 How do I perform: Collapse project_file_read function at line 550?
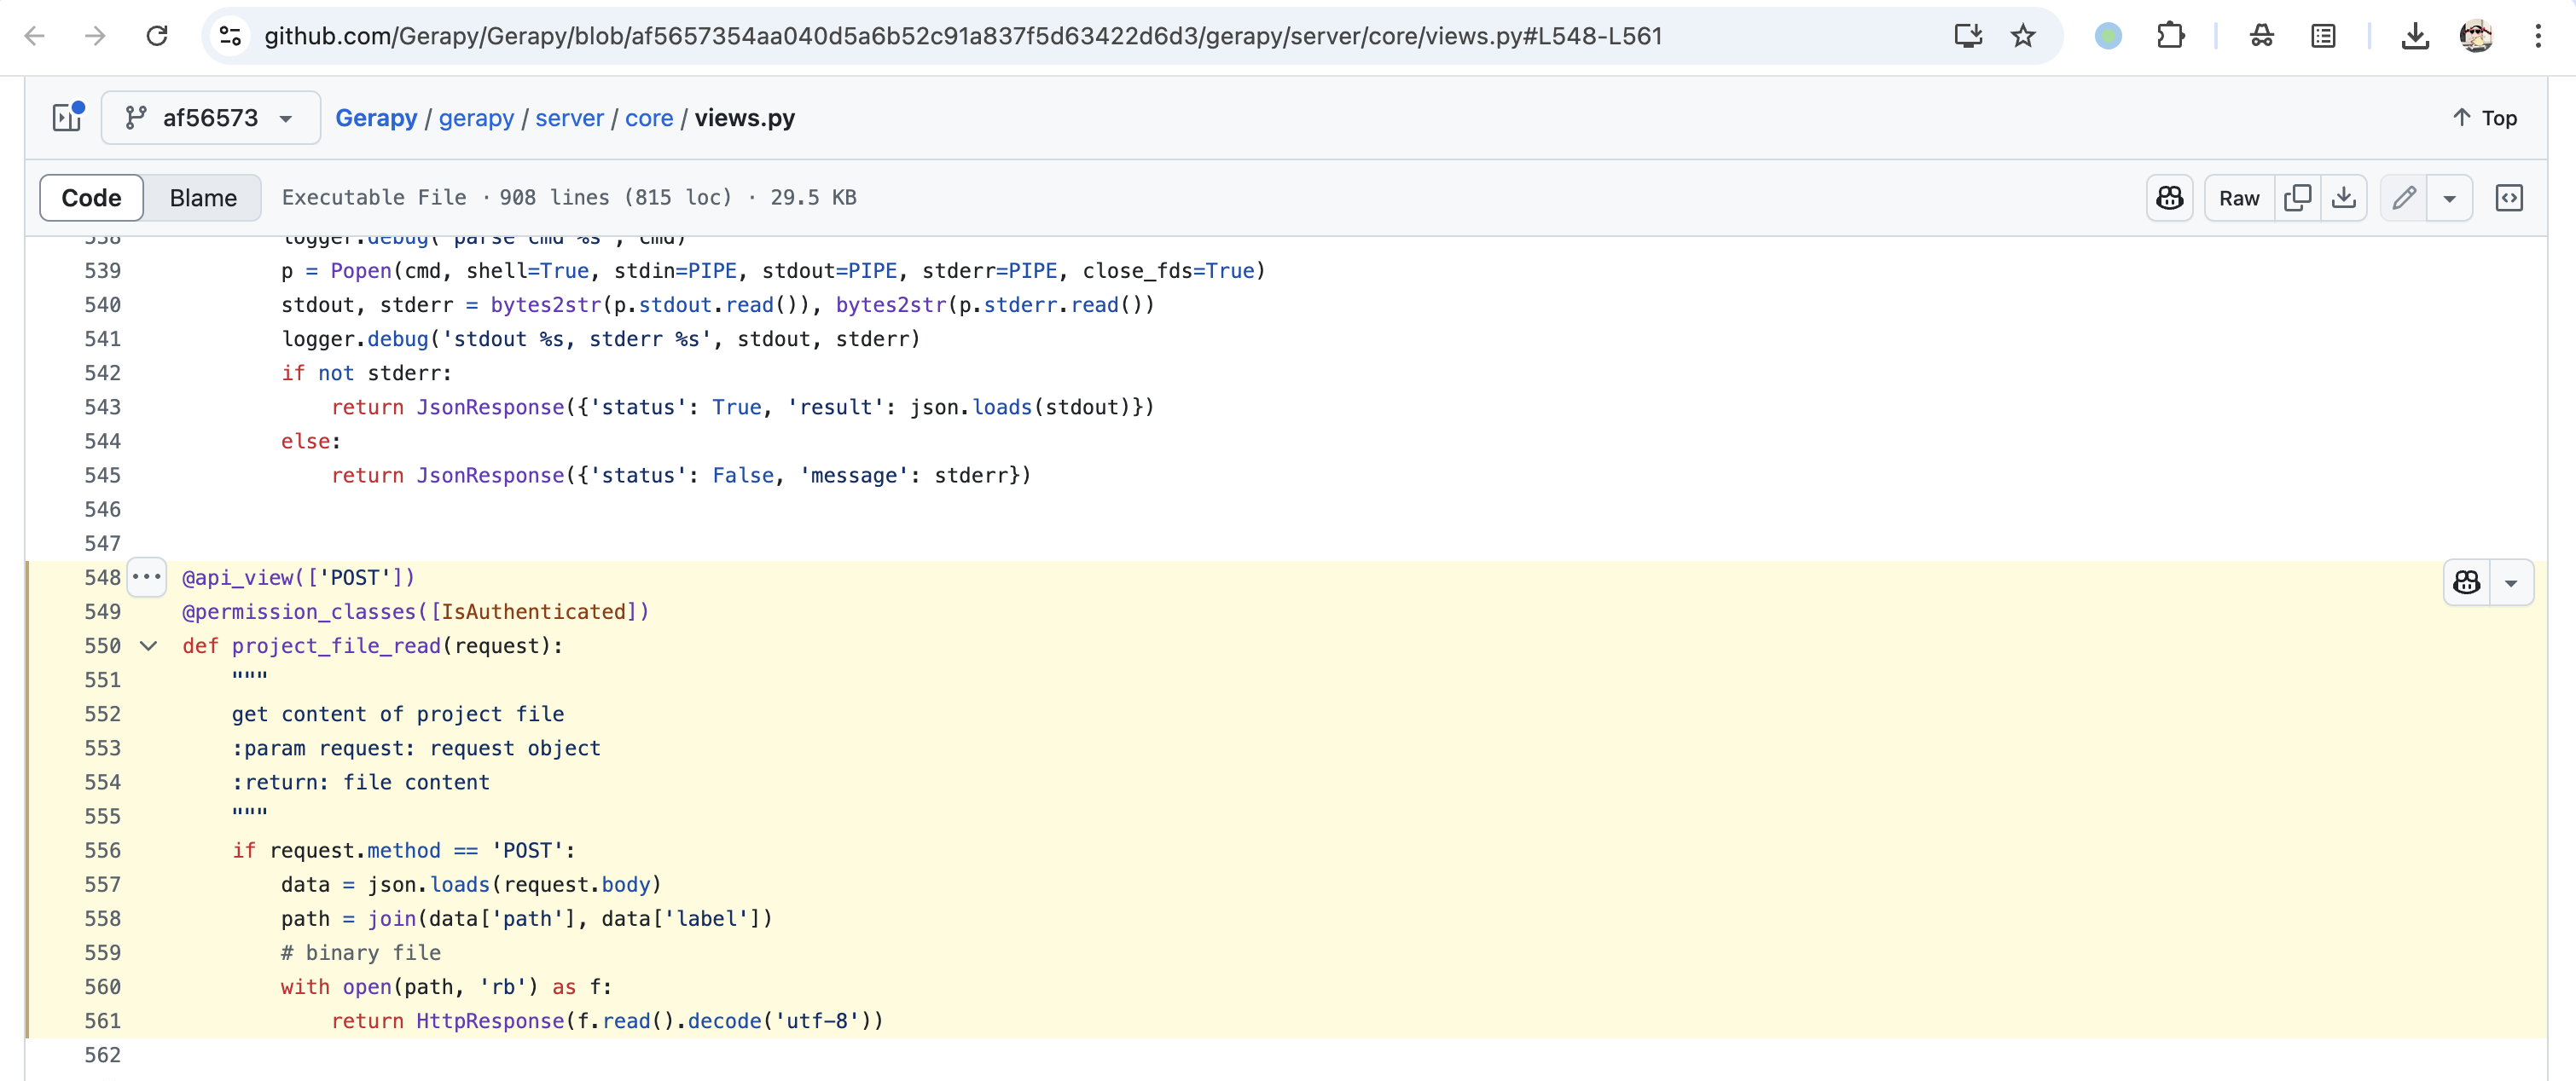[149, 645]
